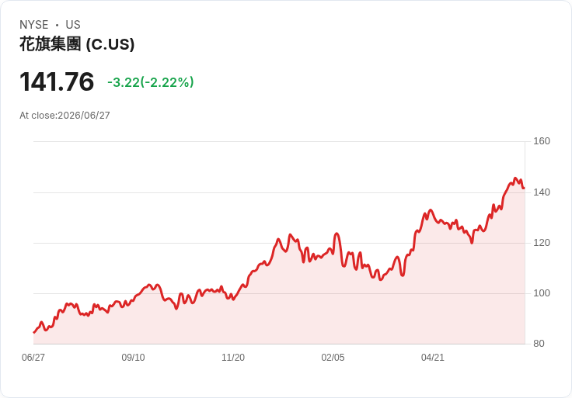The height and width of the screenshot is (398, 572).
Task: Click the green -3.22(-2.22%) change text
Action: tap(150, 82)
